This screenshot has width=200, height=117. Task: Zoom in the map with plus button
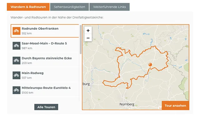(x=88, y=30)
